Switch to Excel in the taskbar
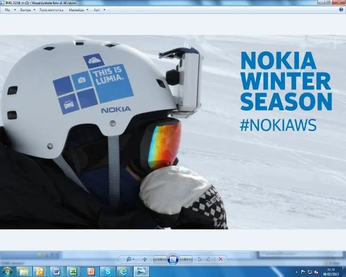The height and width of the screenshot is (277, 346). coord(73,272)
